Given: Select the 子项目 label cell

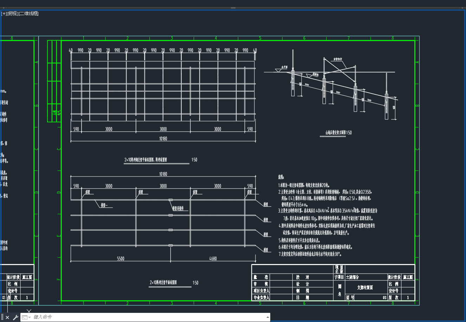Looking at the screenshot, I should click(x=339, y=277).
